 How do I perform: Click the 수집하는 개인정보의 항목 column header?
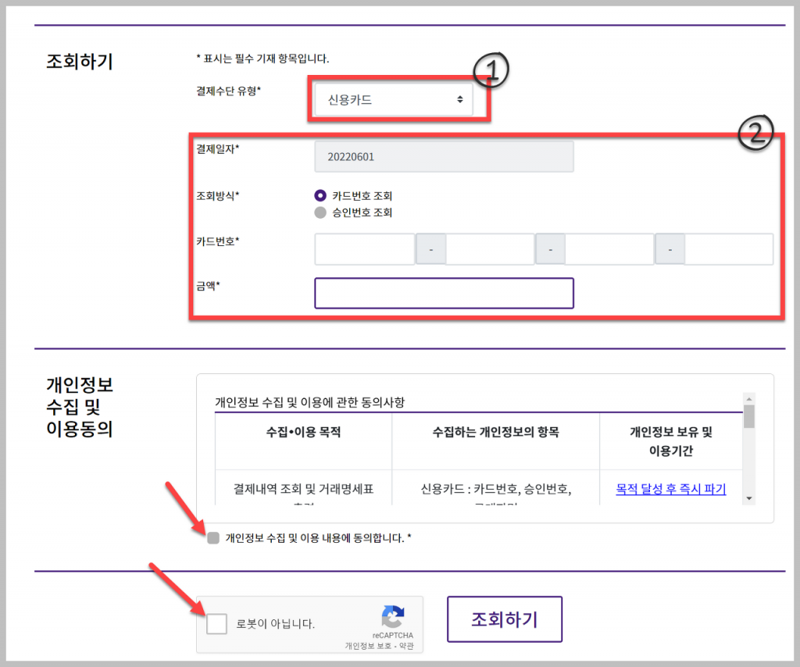pos(495,433)
